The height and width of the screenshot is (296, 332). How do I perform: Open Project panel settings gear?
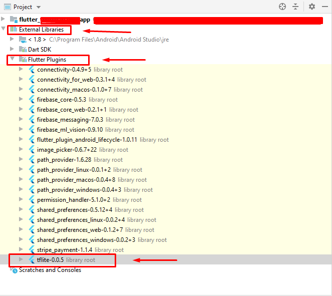(312, 7)
